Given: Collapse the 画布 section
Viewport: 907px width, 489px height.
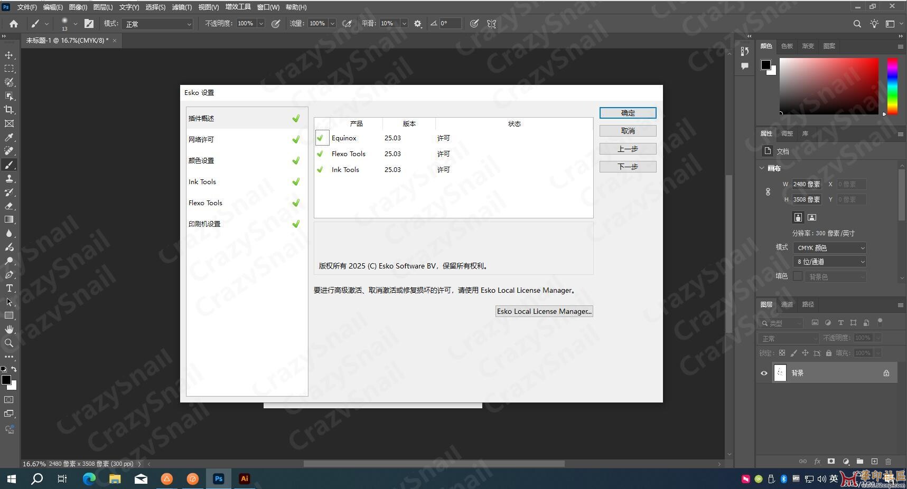Looking at the screenshot, I should 762,168.
